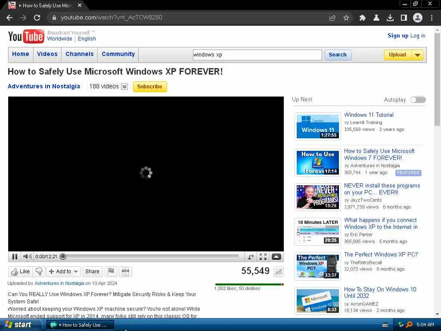The image size is (441, 331).
Task: Open the share page icon in the address bar
Action: [x=332, y=18]
